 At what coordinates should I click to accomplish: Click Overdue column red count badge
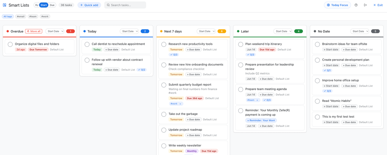click(x=70, y=31)
